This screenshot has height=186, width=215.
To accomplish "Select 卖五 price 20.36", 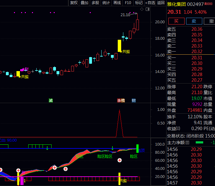I will [197, 29].
